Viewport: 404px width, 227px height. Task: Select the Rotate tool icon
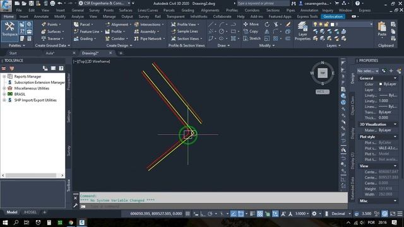267,24
